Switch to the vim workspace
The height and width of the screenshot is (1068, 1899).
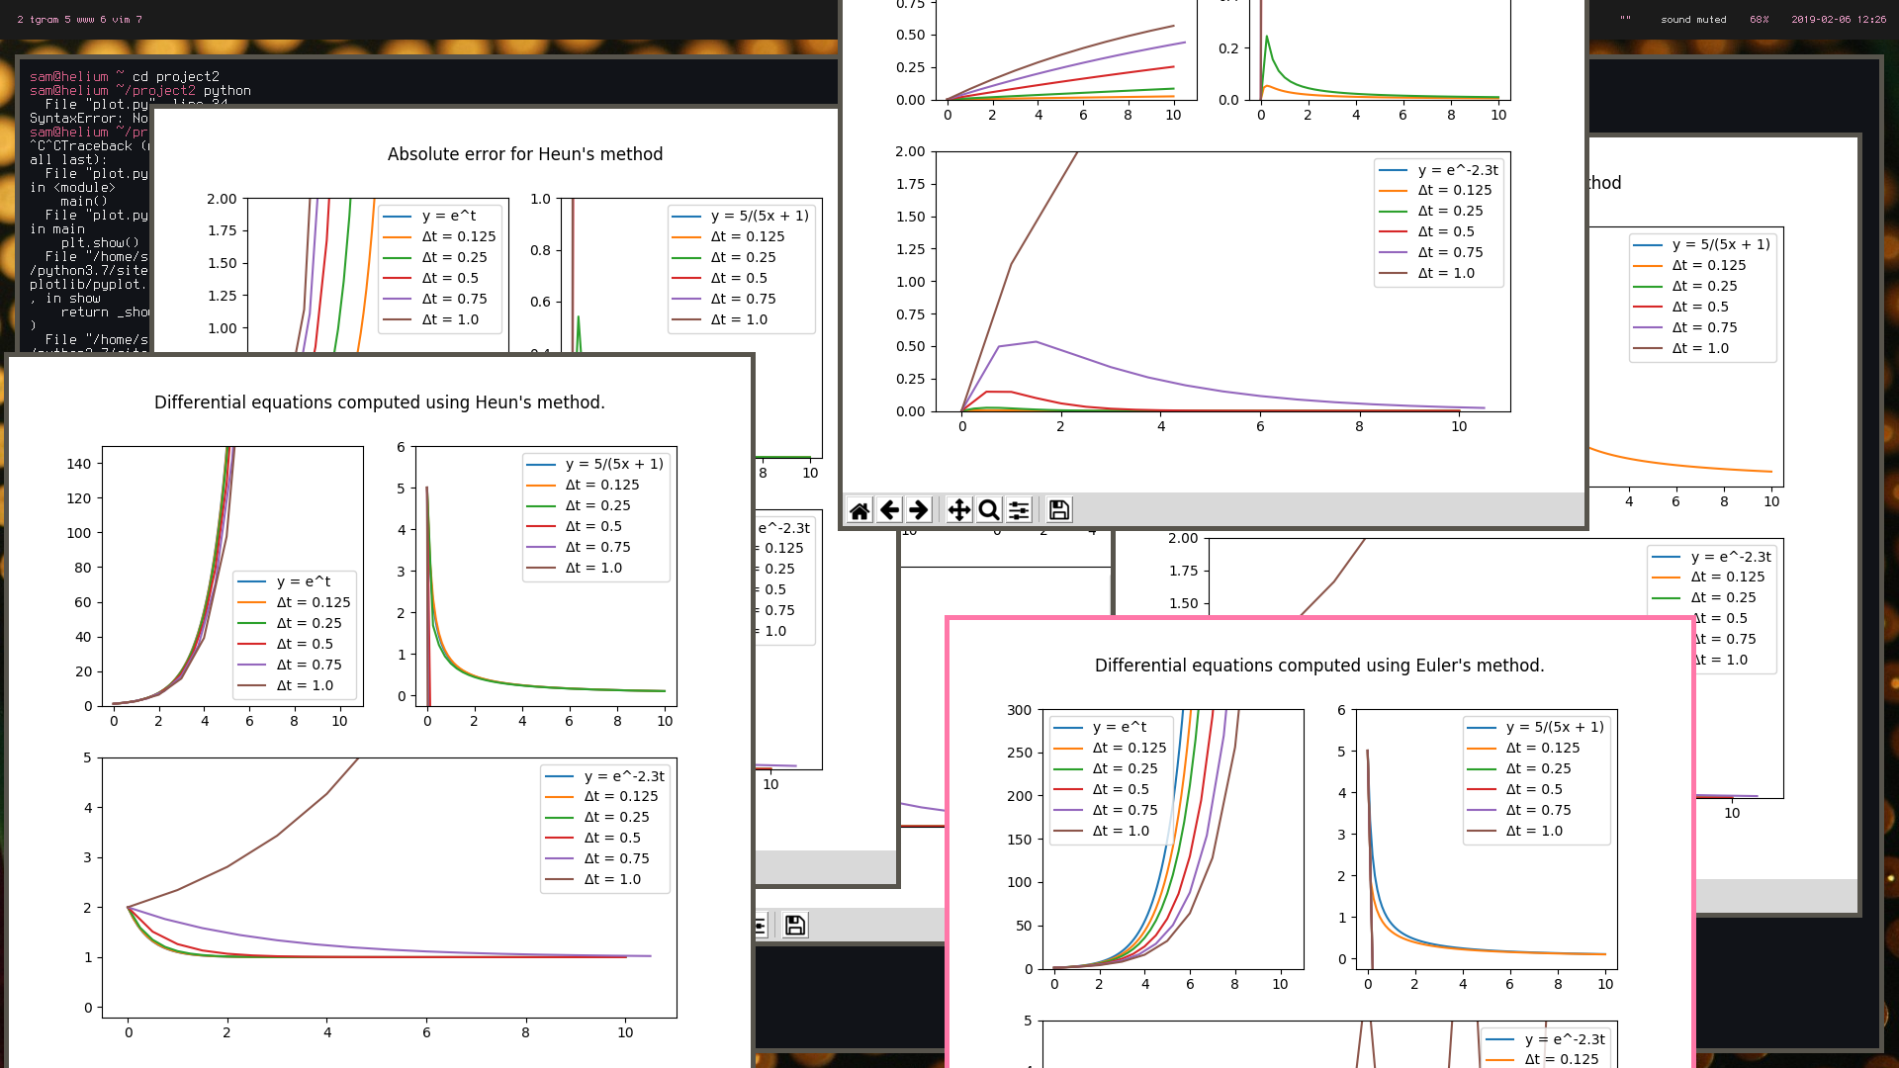121,20
